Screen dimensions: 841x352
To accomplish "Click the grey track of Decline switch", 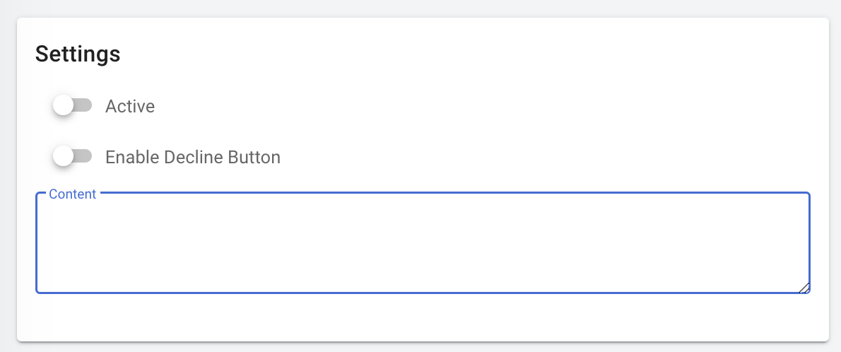I will [84, 156].
